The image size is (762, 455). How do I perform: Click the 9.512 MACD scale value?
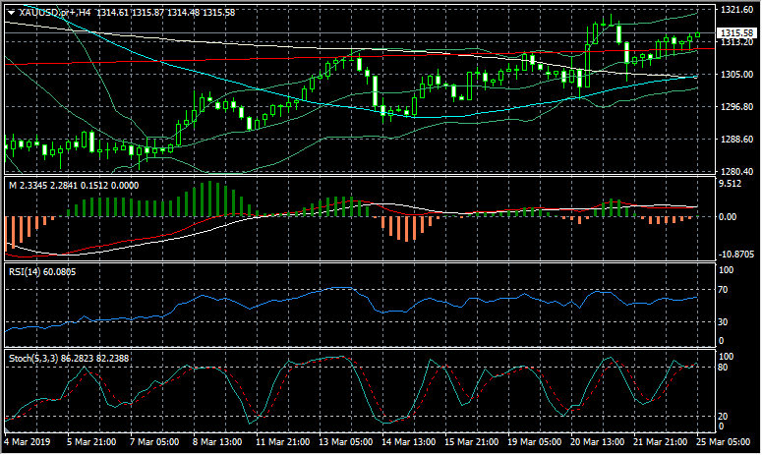click(730, 184)
